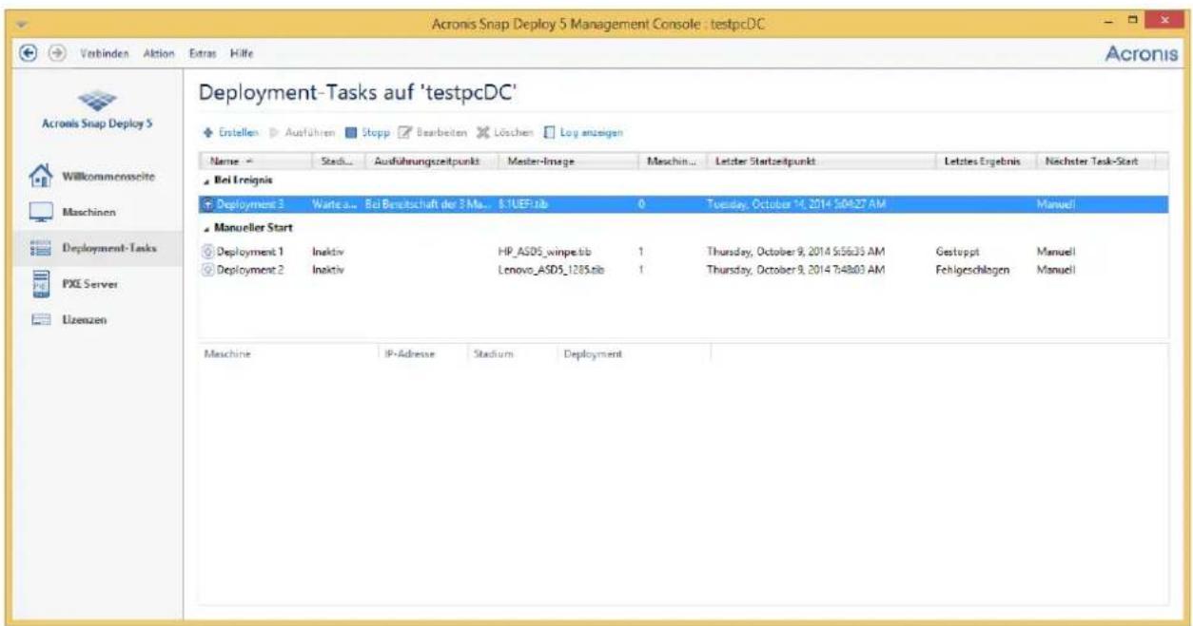This screenshot has width=1193, height=626.
Task: Click the Löschen cross icon
Action: tap(483, 132)
